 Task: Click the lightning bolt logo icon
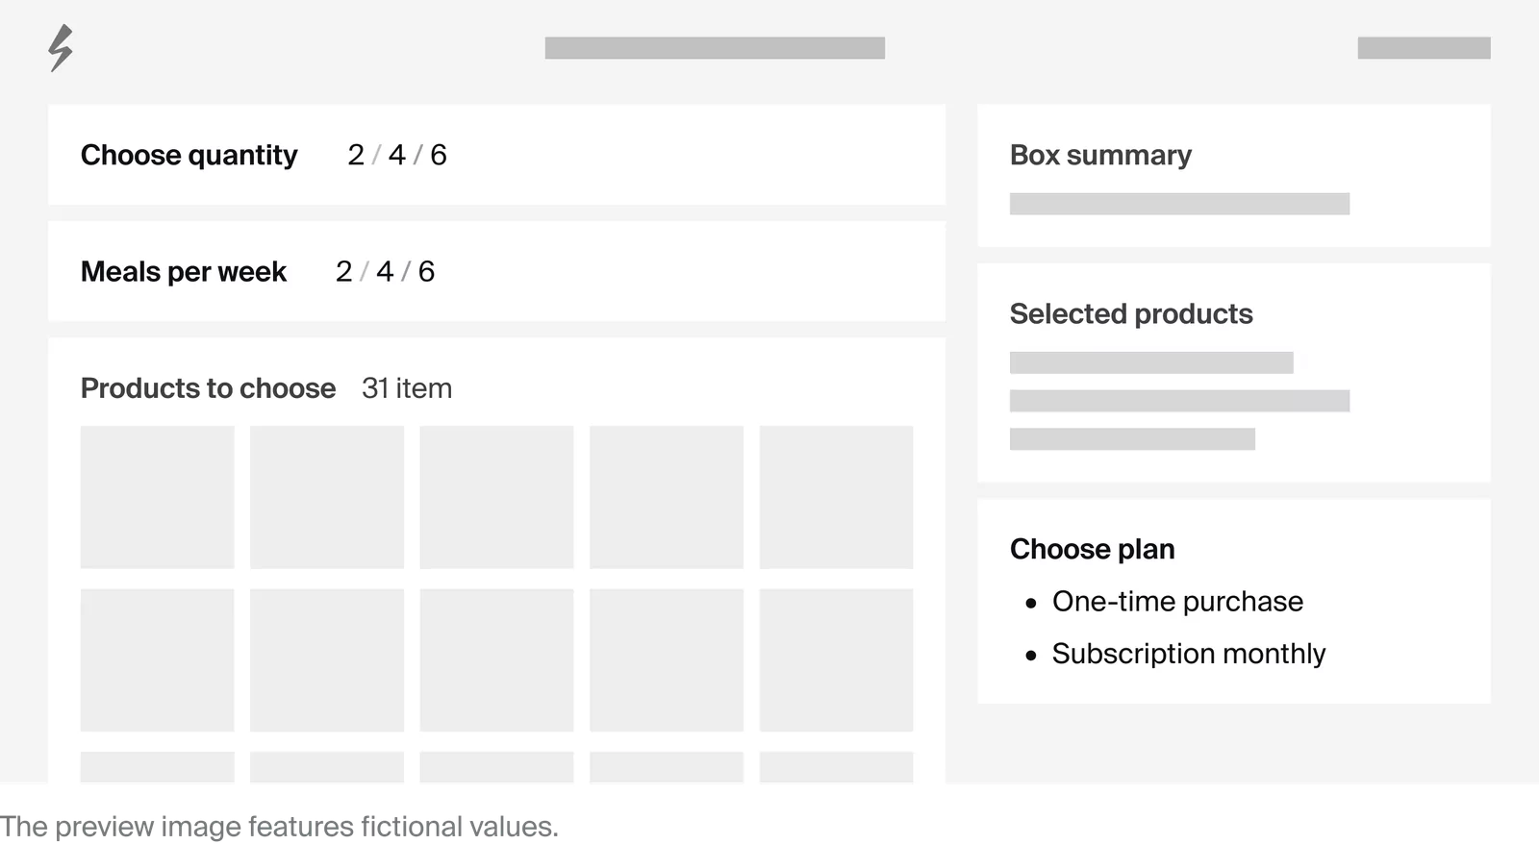[x=61, y=48]
